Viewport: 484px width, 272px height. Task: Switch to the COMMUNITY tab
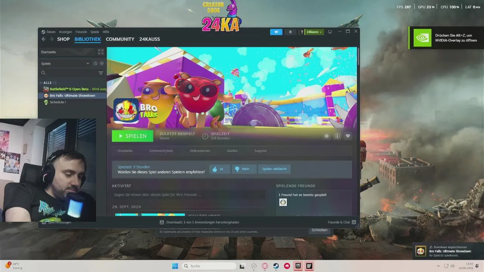pyautogui.click(x=120, y=39)
